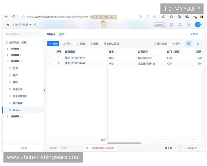
Task: Open the 显示 column settings
Action: click(x=176, y=44)
